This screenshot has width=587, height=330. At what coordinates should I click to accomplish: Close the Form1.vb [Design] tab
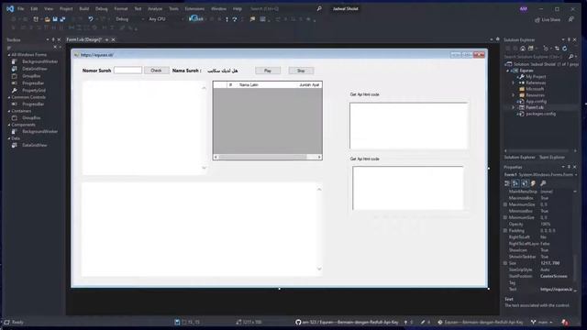114,39
